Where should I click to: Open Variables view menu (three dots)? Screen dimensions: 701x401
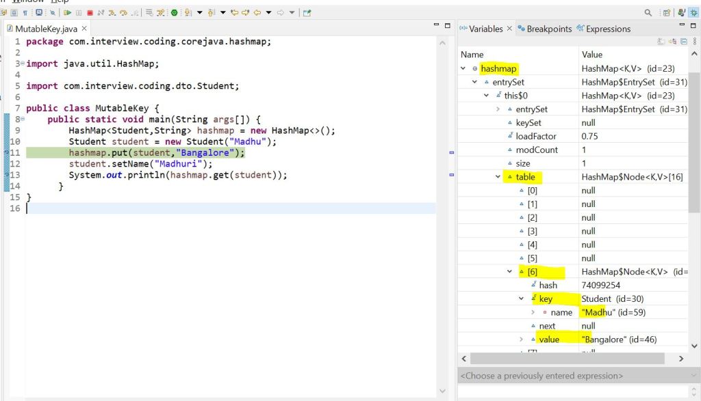click(x=694, y=42)
